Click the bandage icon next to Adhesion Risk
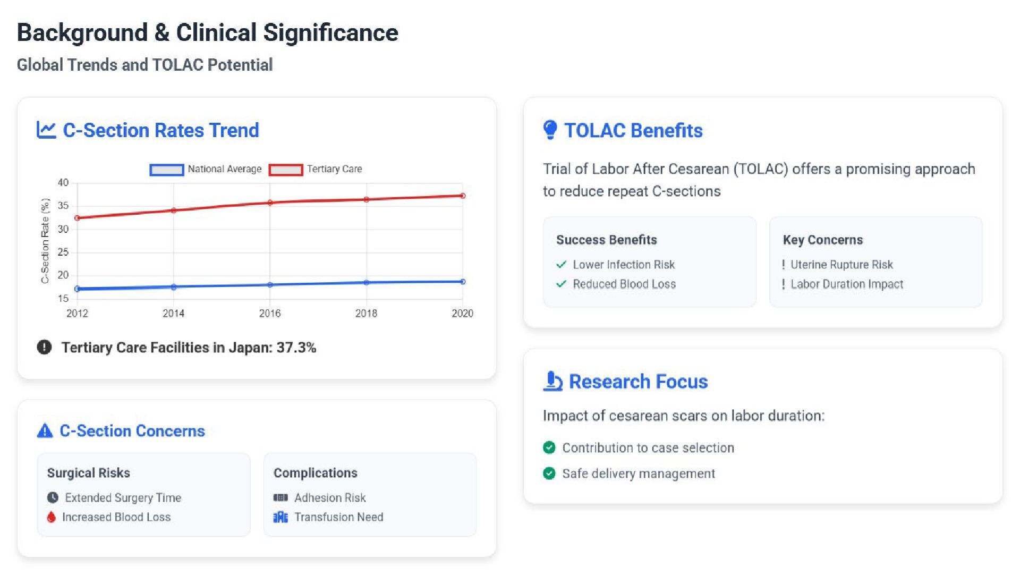Viewport: 1020px width, 574px height. [280, 497]
